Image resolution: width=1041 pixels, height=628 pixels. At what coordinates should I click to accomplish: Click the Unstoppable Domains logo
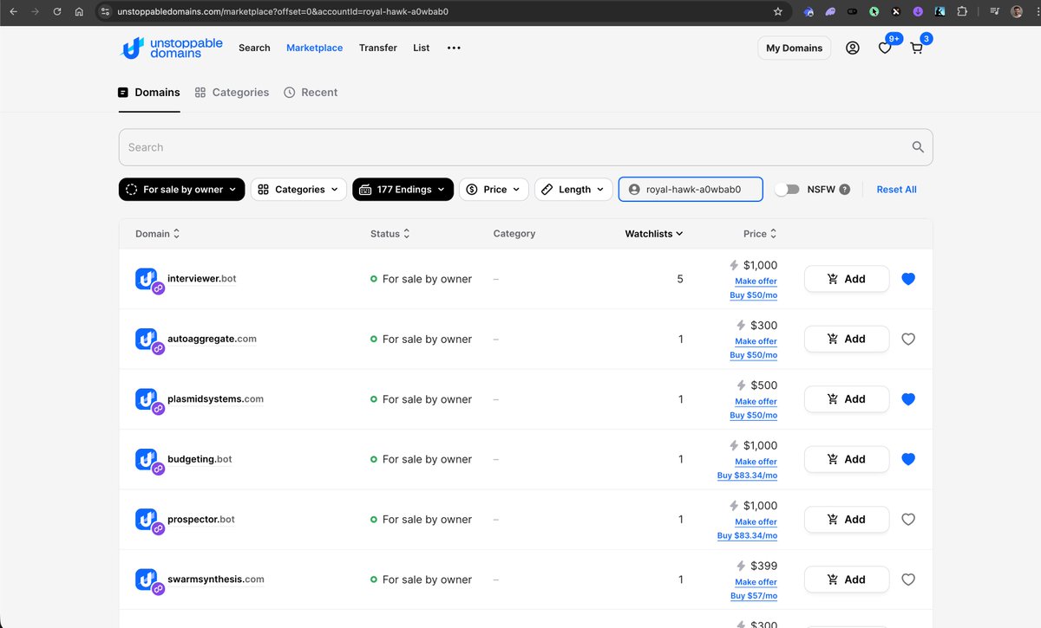(x=171, y=48)
